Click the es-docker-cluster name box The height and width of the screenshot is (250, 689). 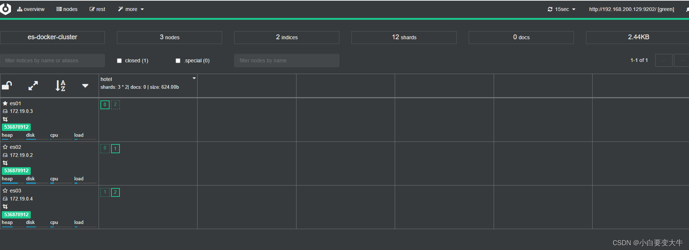[52, 37]
